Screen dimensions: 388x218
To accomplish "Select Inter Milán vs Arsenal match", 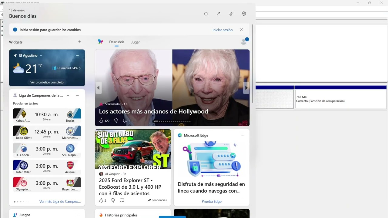I will [x=47, y=167].
